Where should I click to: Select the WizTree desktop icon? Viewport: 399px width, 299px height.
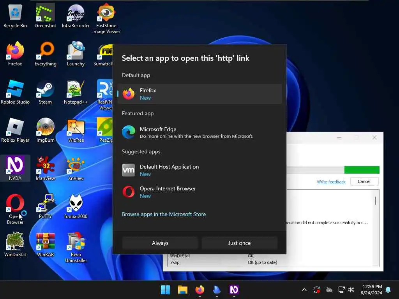pyautogui.click(x=76, y=130)
